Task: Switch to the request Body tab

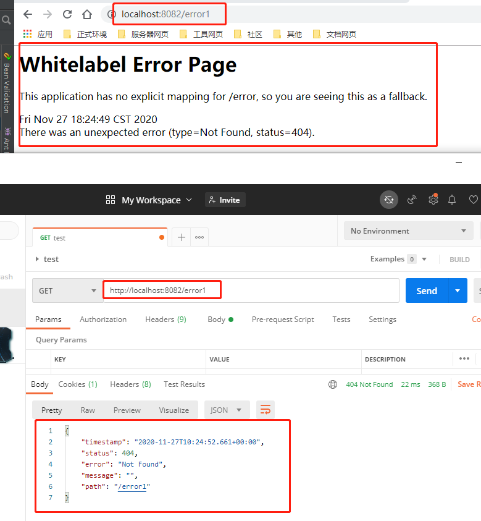Action: pyautogui.click(x=220, y=320)
